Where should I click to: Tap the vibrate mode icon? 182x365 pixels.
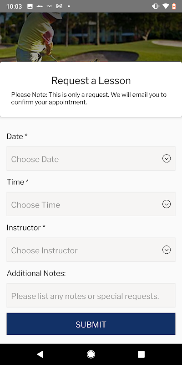coord(155,6)
